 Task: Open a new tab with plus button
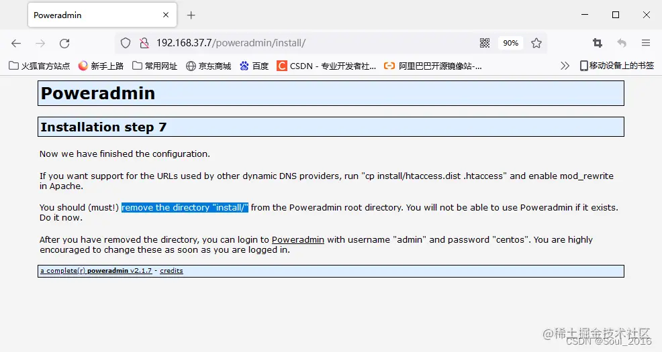[191, 15]
